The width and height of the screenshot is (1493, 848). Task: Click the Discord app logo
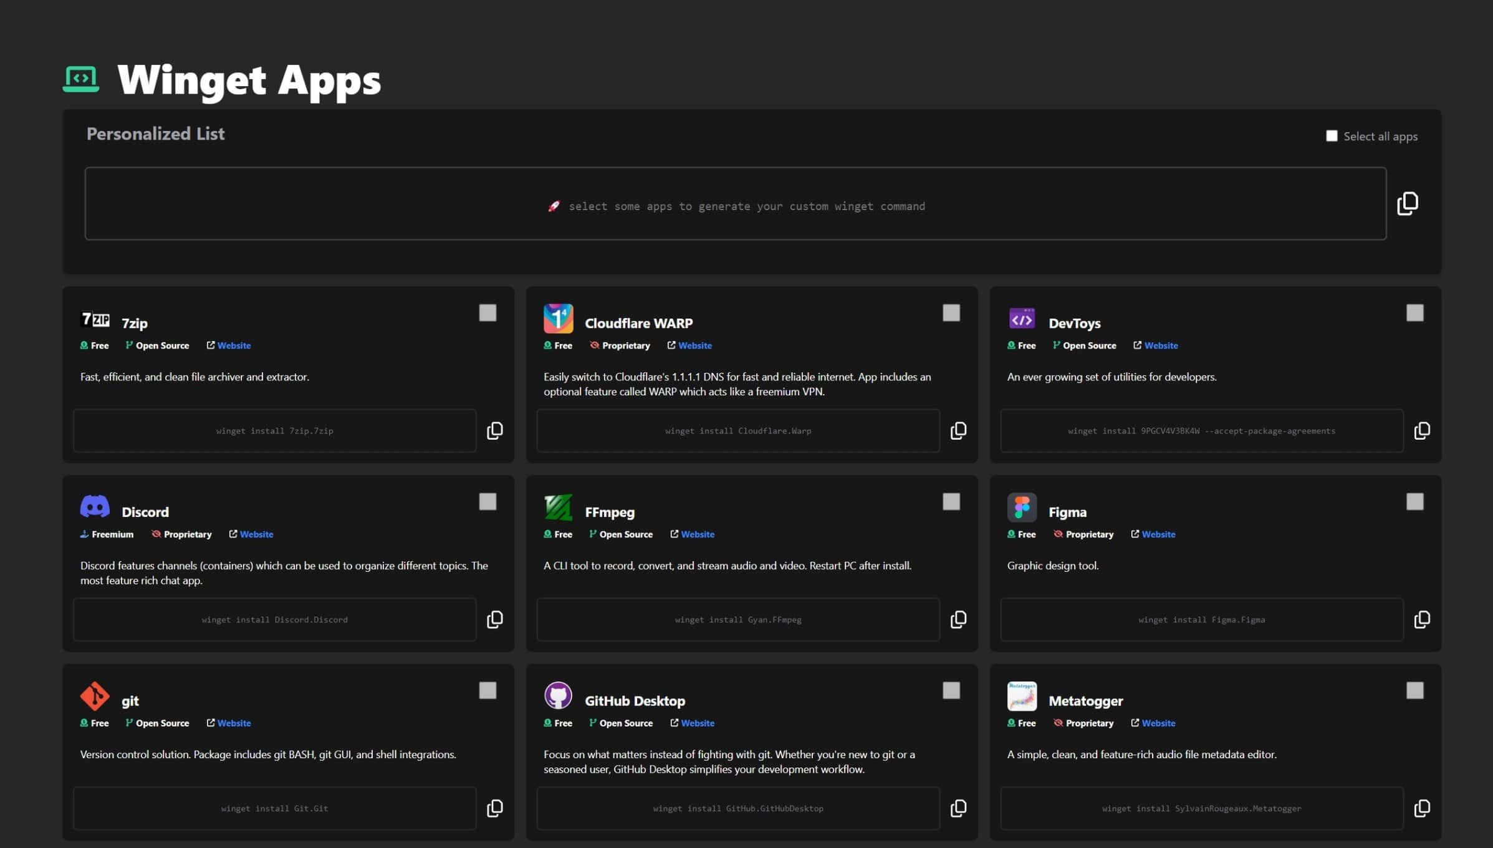(95, 507)
